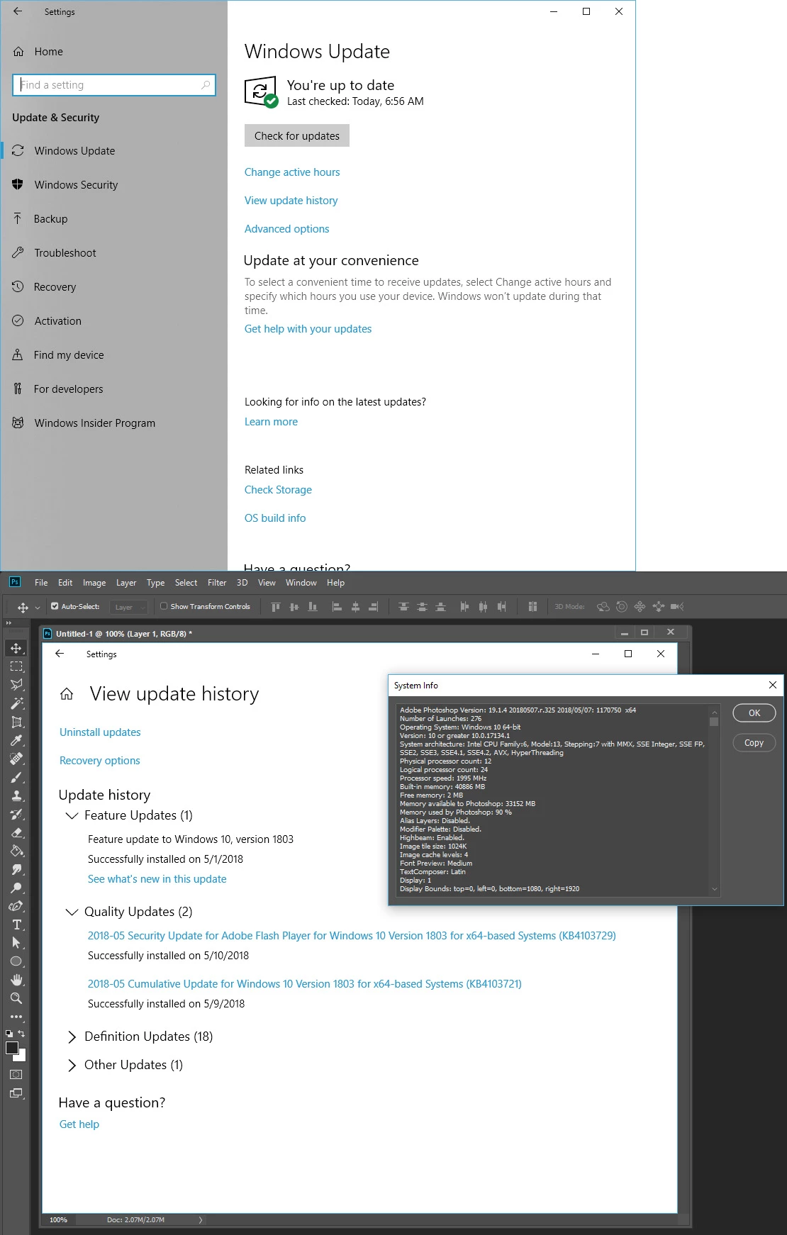Select the Paint Bucket tool
787x1235 pixels.
16,851
